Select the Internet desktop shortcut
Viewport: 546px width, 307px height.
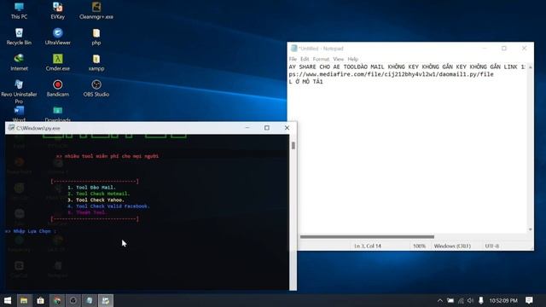coord(19,62)
